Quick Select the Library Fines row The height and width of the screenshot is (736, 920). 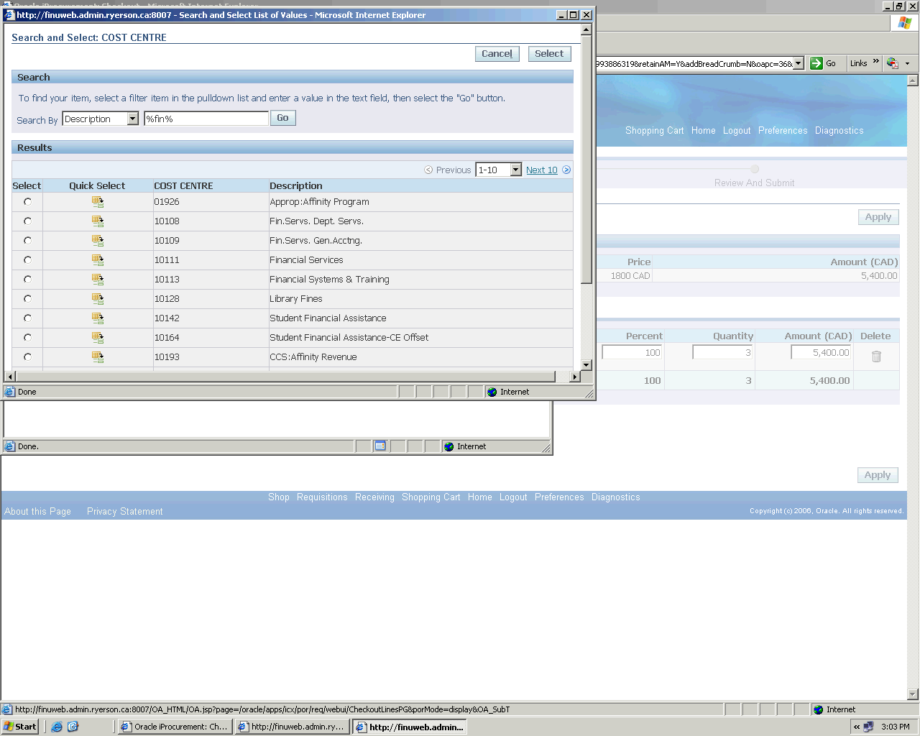[98, 299]
